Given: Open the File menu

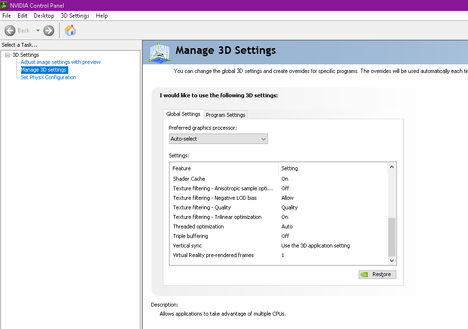Looking at the screenshot, I should (x=7, y=15).
